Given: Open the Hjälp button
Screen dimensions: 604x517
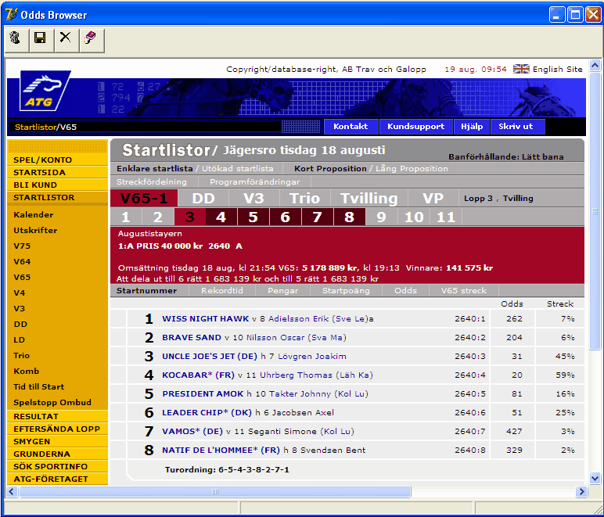Looking at the screenshot, I should pyautogui.click(x=472, y=127).
